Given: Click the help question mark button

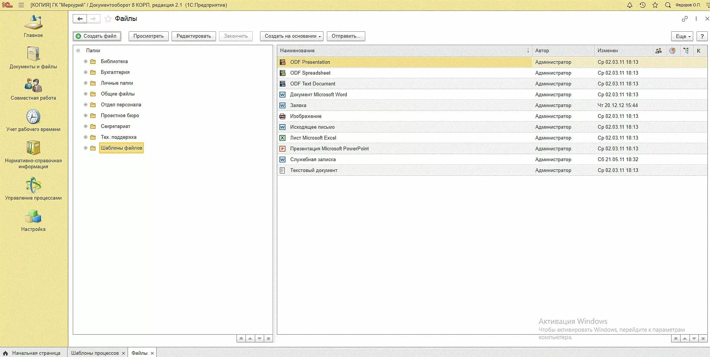Looking at the screenshot, I should (x=702, y=36).
